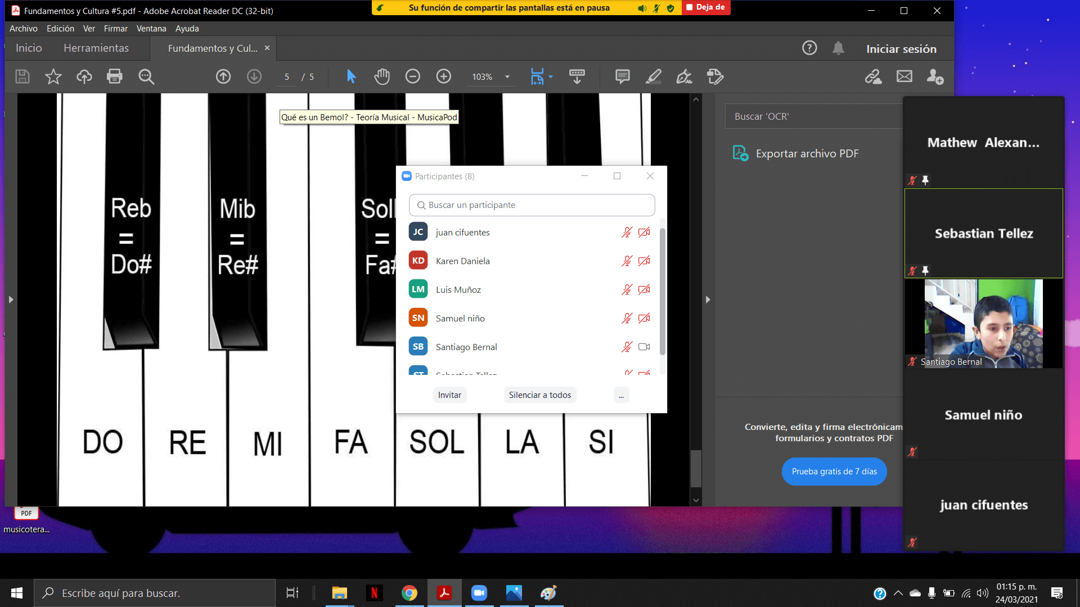1080x607 pixels.
Task: Open the find text magnifier tool
Action: coord(146,76)
